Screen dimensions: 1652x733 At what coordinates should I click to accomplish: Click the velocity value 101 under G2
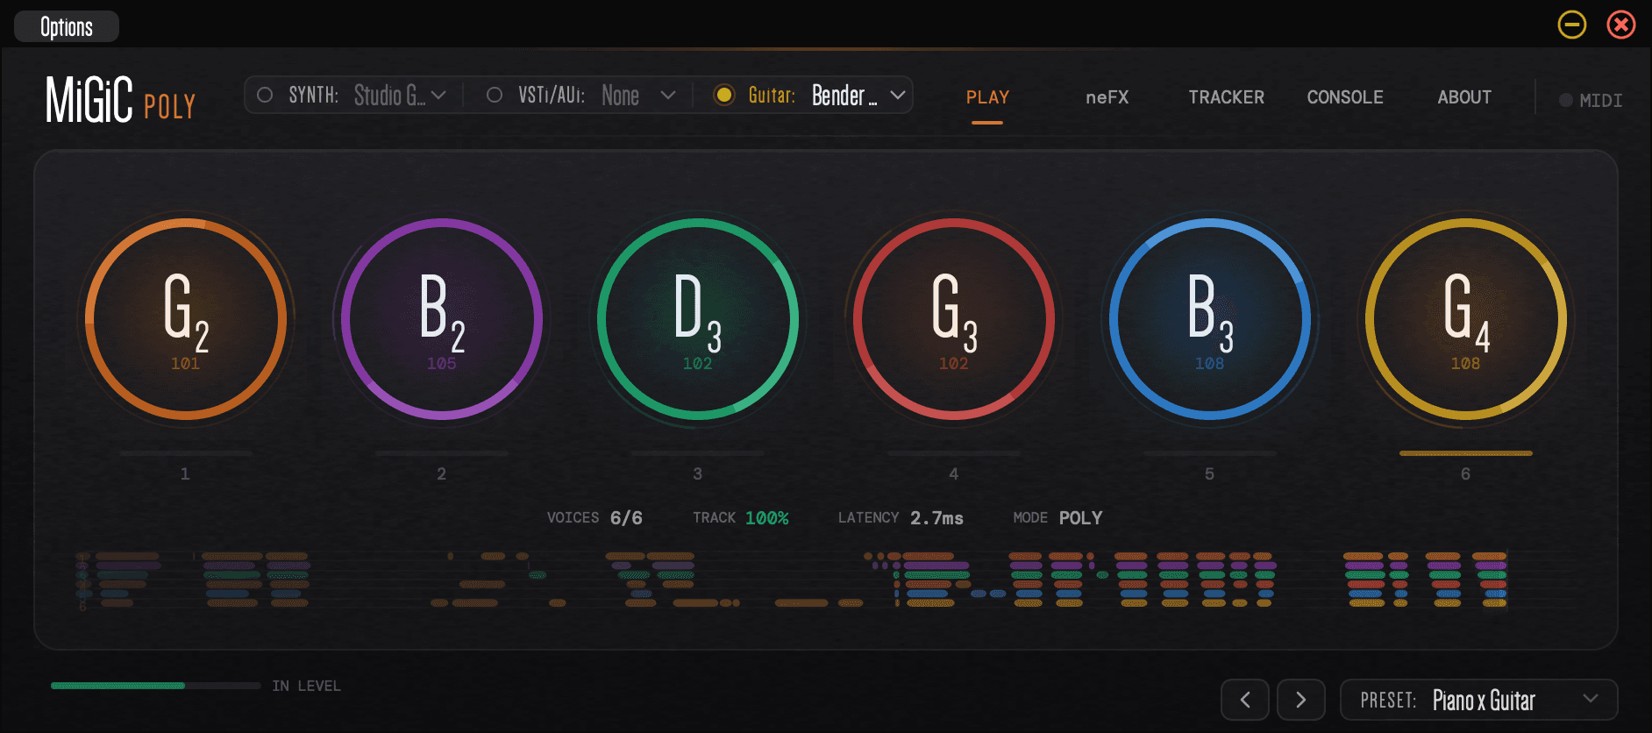(185, 364)
